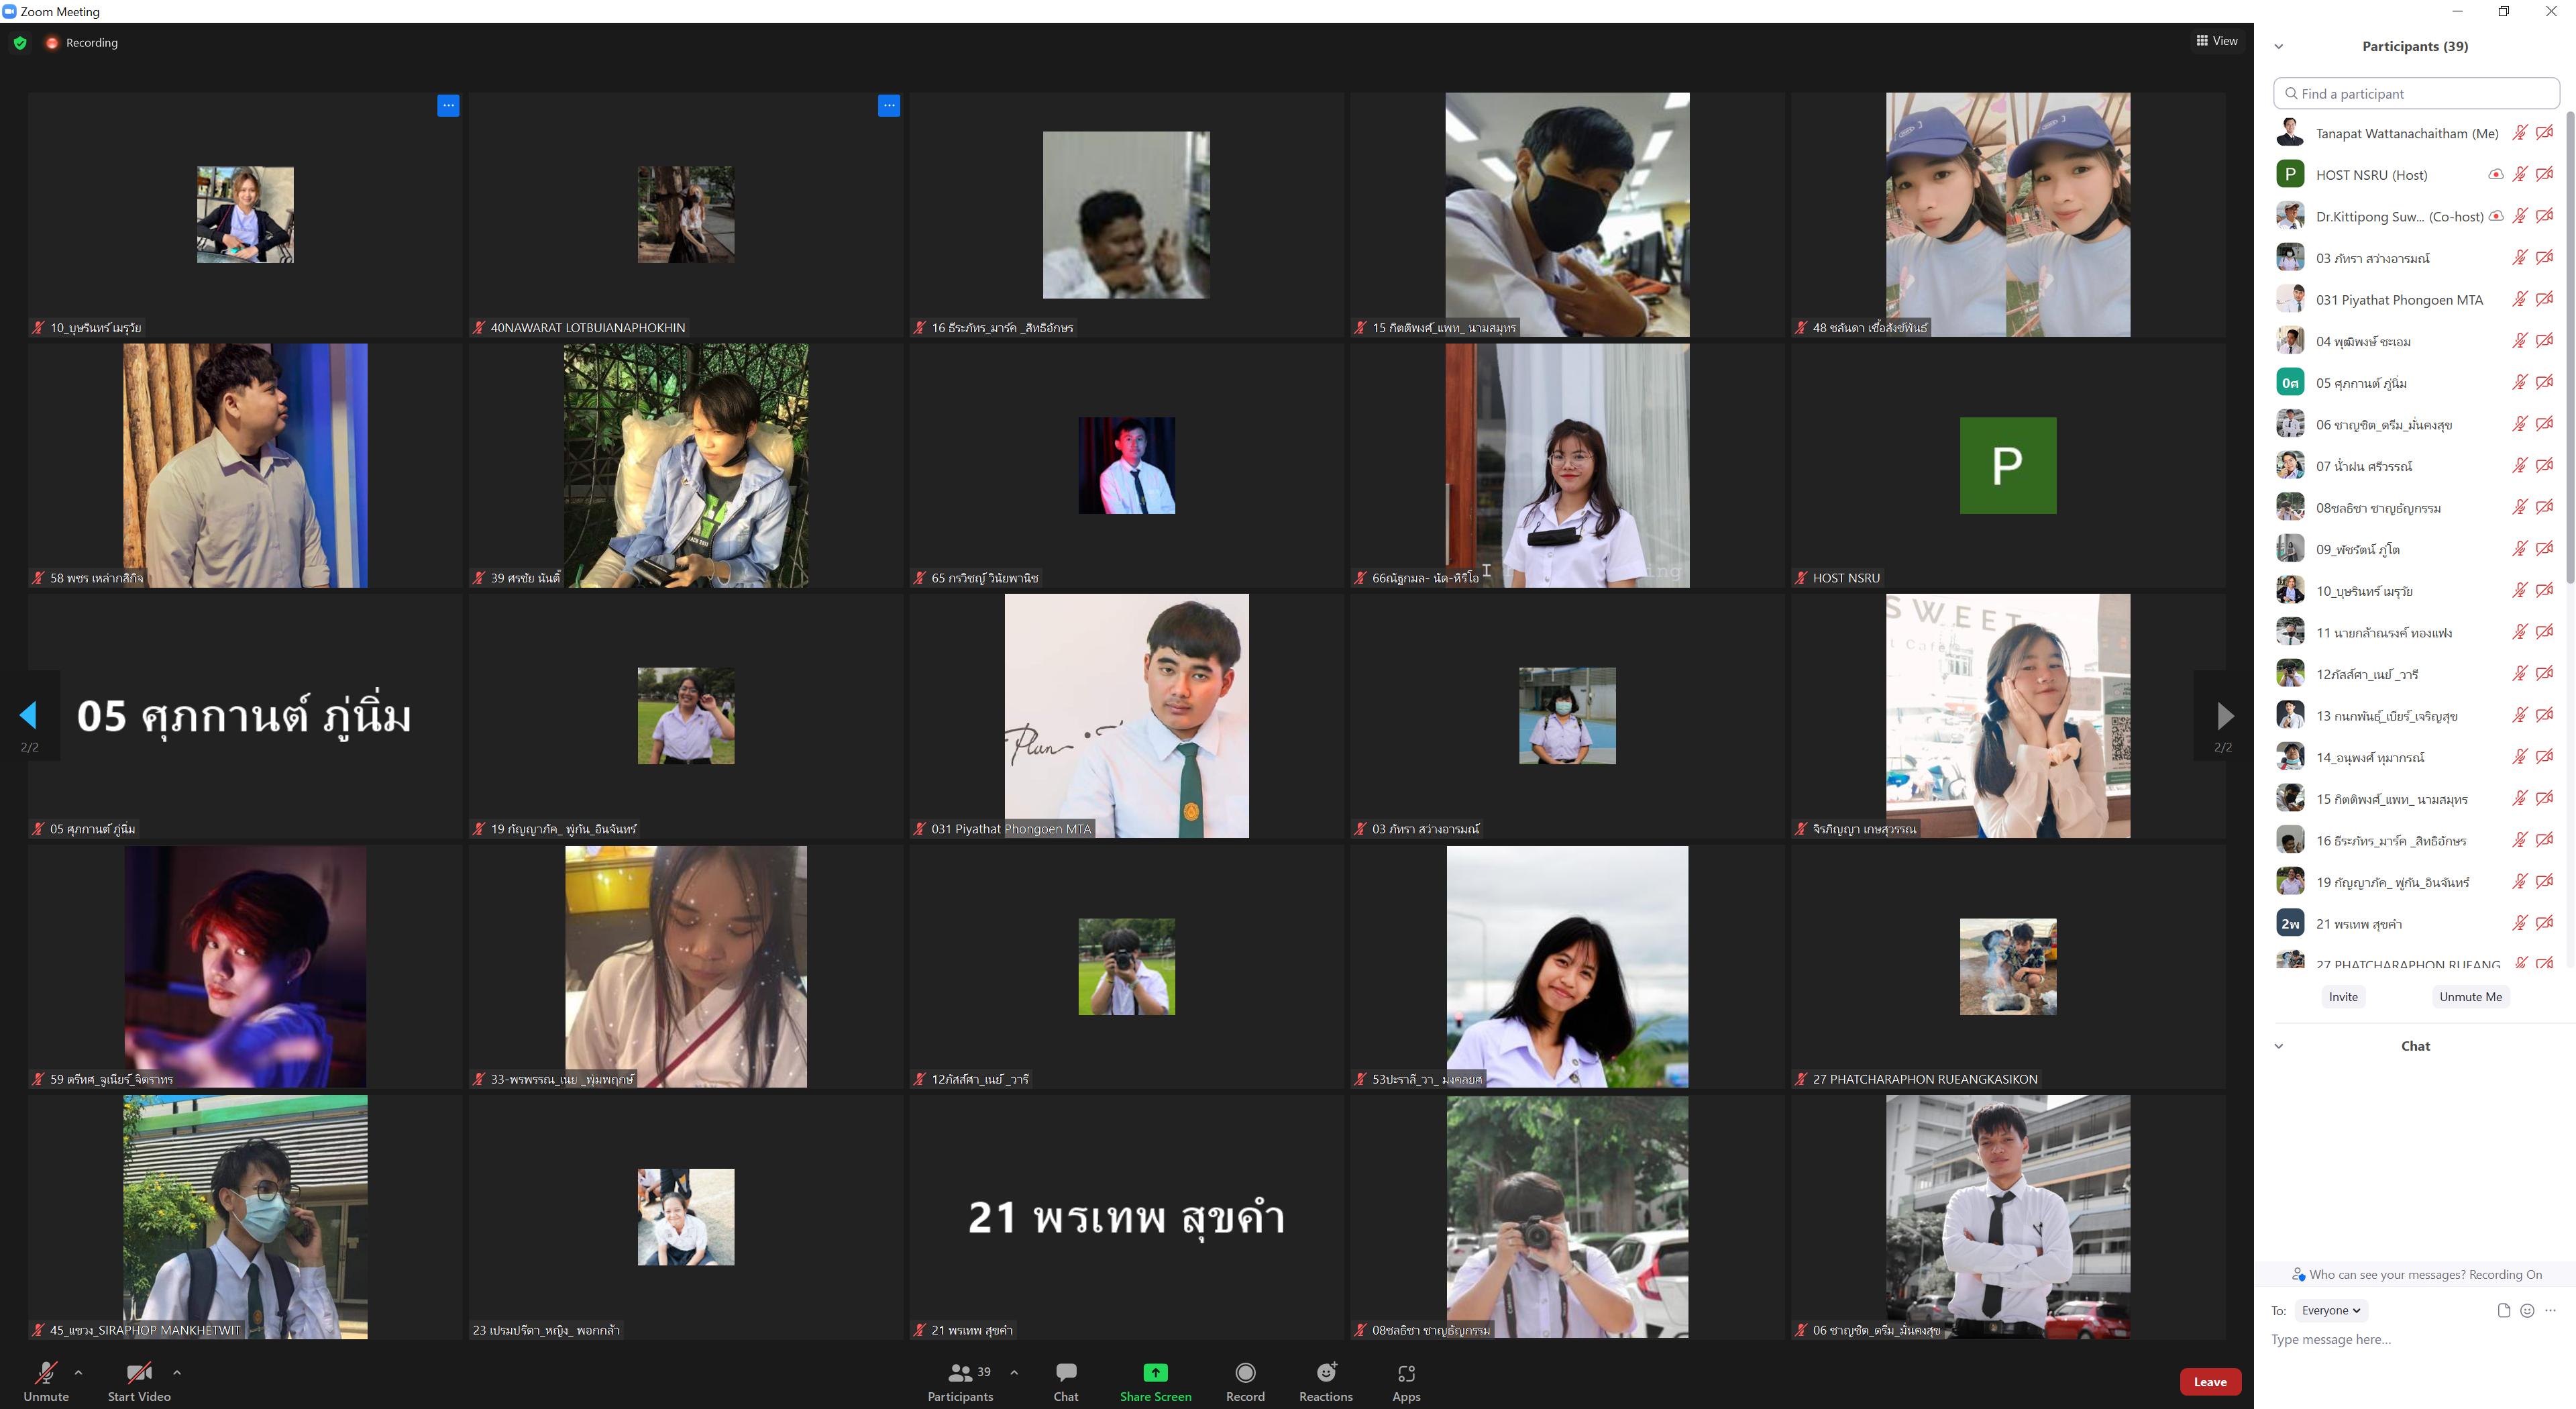The image size is (2576, 1409).
Task: Select 031 Piyathat Phongoen MTA row
Action: [2414, 299]
